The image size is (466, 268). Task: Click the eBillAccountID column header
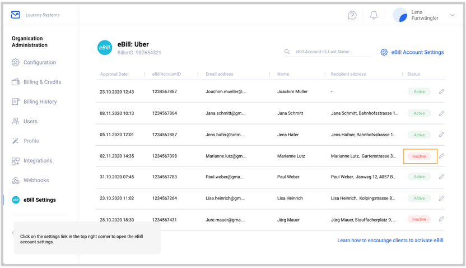[x=166, y=74]
